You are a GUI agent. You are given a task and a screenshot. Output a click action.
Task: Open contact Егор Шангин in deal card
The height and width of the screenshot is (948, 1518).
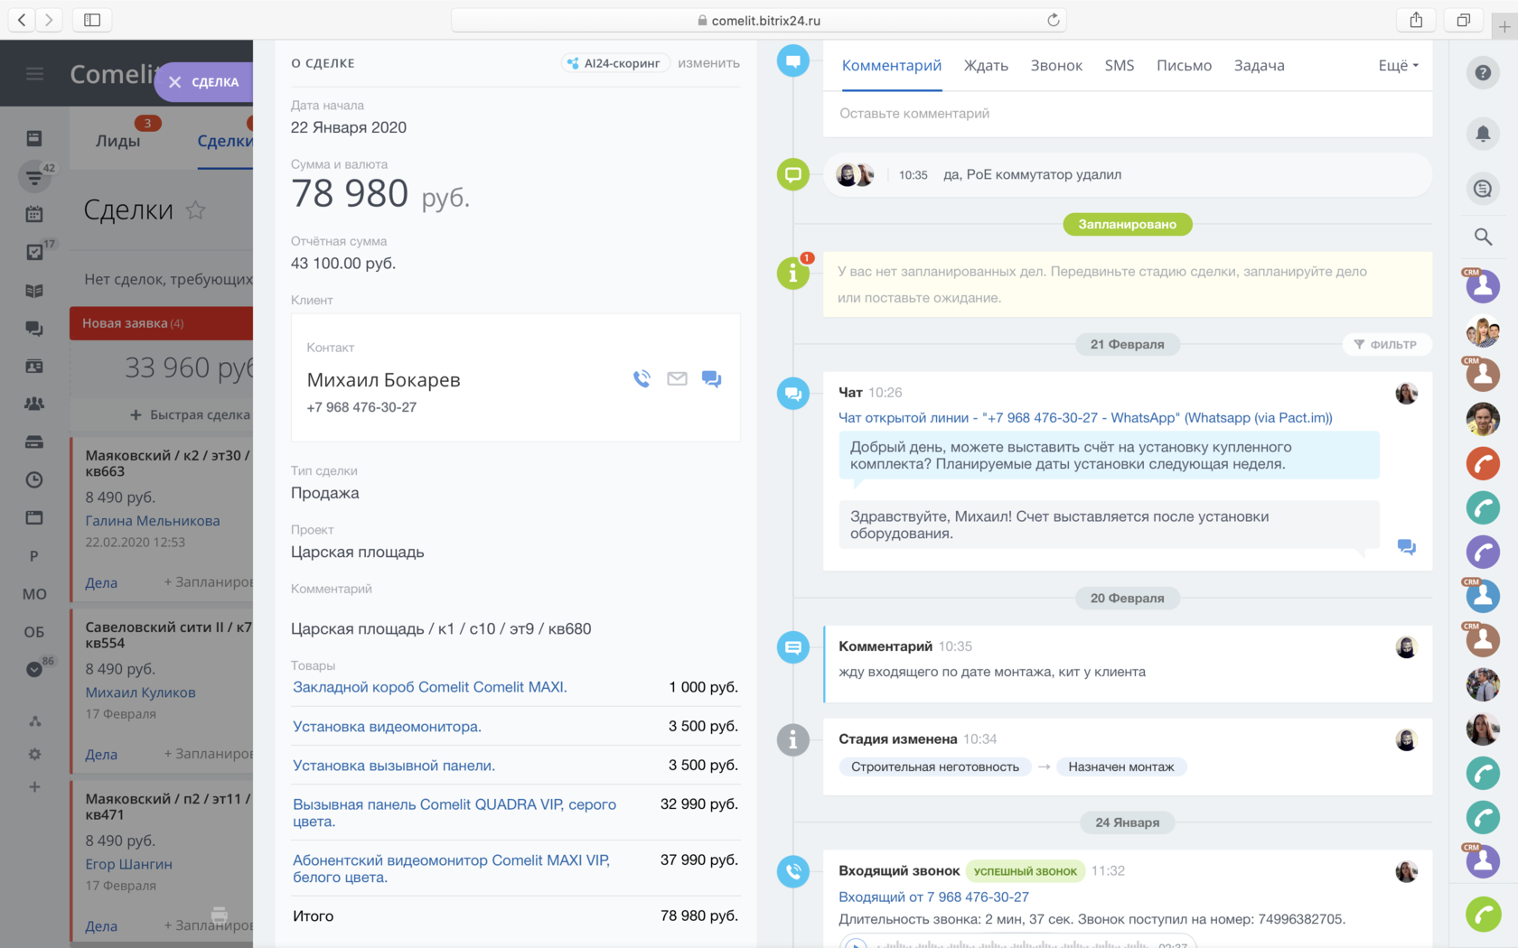pos(128,864)
